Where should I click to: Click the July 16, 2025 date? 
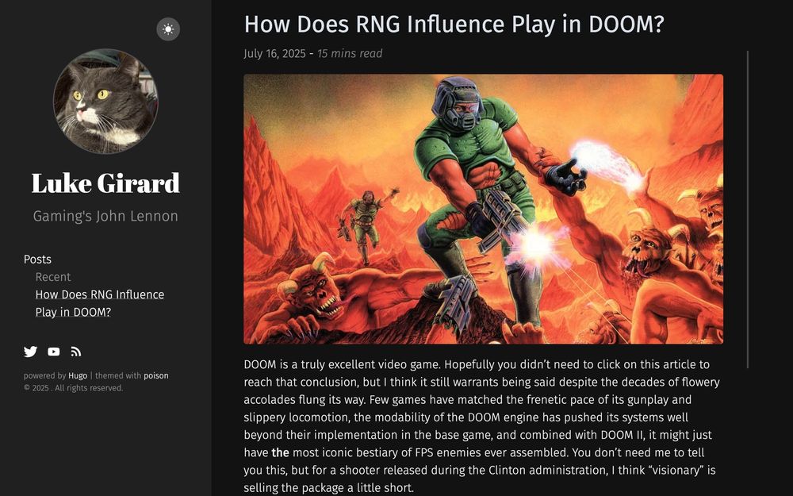(274, 54)
